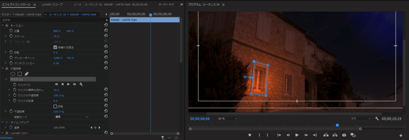Create a 4-point polygon mask
The width and height of the screenshot is (409, 140).
[20, 73]
